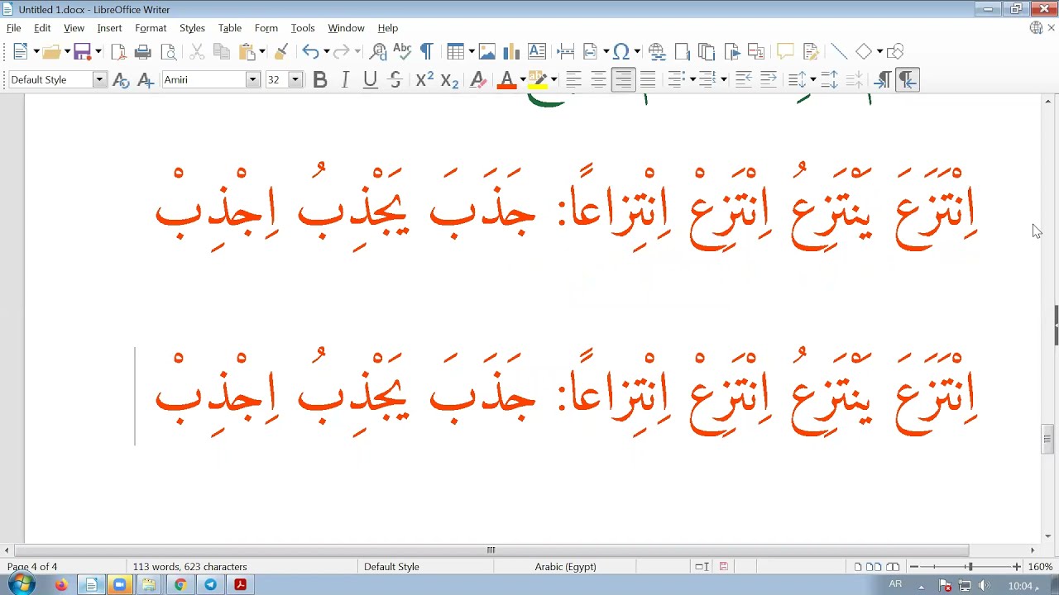Screen dimensions: 1059x595
Task: Clear direct formatting
Action: point(477,79)
